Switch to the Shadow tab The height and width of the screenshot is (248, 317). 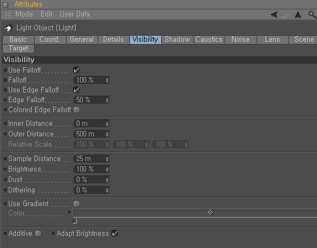[x=177, y=40]
